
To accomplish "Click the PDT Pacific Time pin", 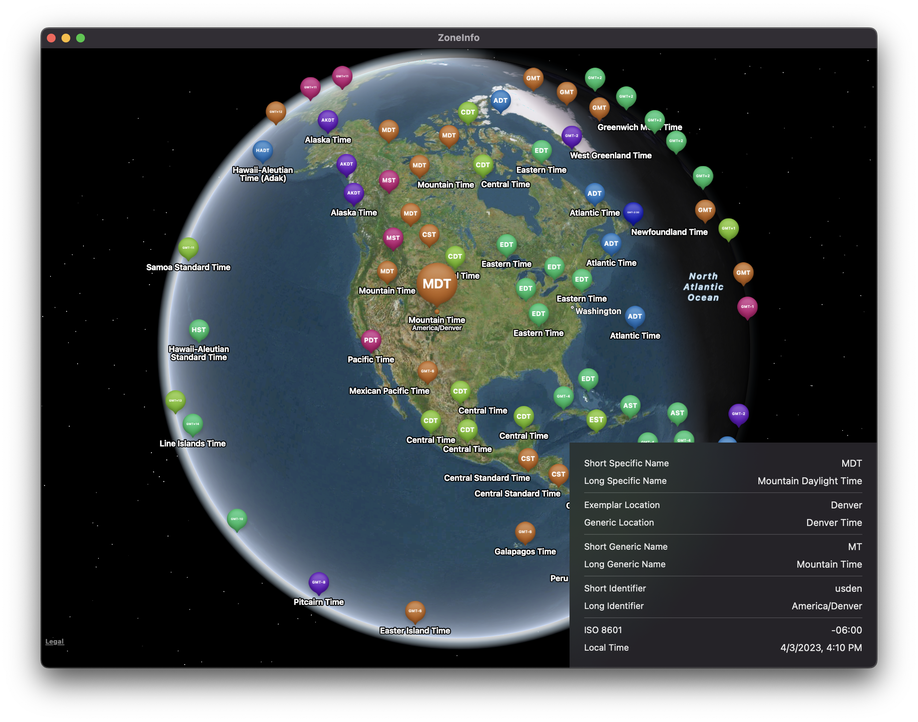I will [x=370, y=340].
